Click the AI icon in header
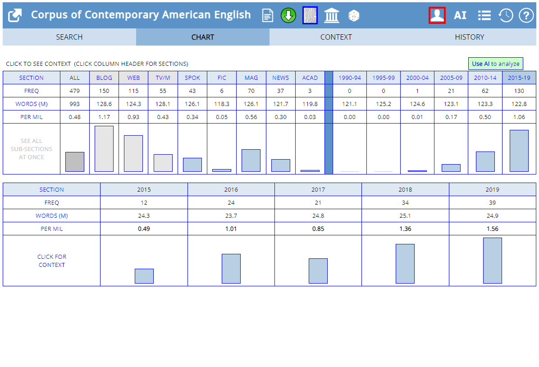The width and height of the screenshot is (539, 367). (460, 16)
